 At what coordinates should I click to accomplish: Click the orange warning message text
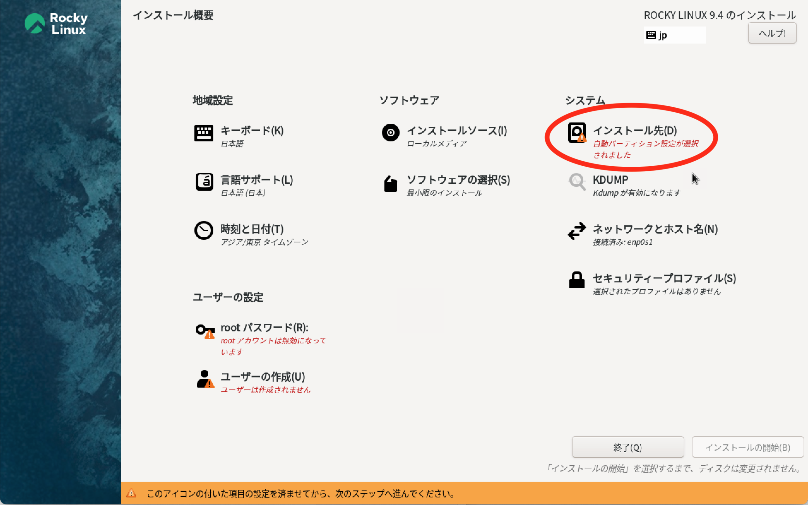coord(300,493)
